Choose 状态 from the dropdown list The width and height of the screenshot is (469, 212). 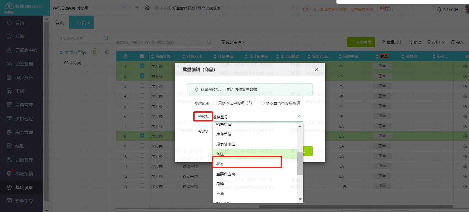220,164
